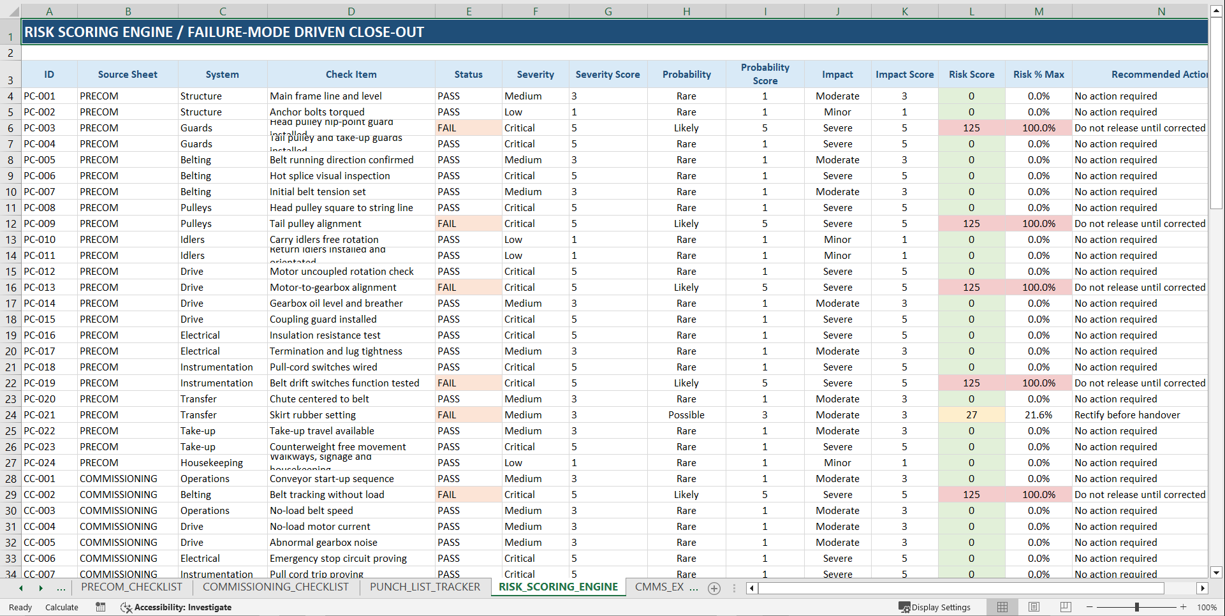Select the PRECOM_CHECKLIST sheet tab

(131, 587)
